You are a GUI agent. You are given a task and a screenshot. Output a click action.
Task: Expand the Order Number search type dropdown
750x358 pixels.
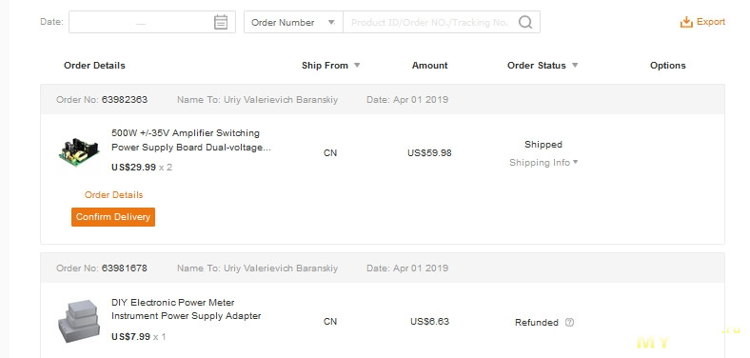click(293, 22)
